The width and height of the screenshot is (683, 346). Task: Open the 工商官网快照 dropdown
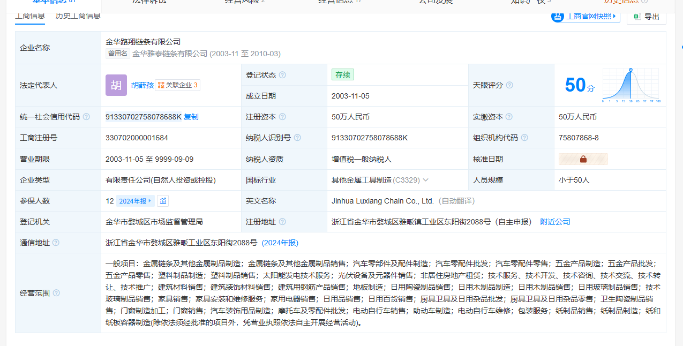(586, 16)
